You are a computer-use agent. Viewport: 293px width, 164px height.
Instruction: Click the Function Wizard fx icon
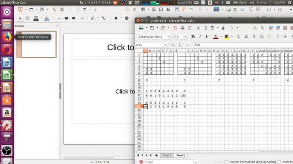[x=174, y=45]
